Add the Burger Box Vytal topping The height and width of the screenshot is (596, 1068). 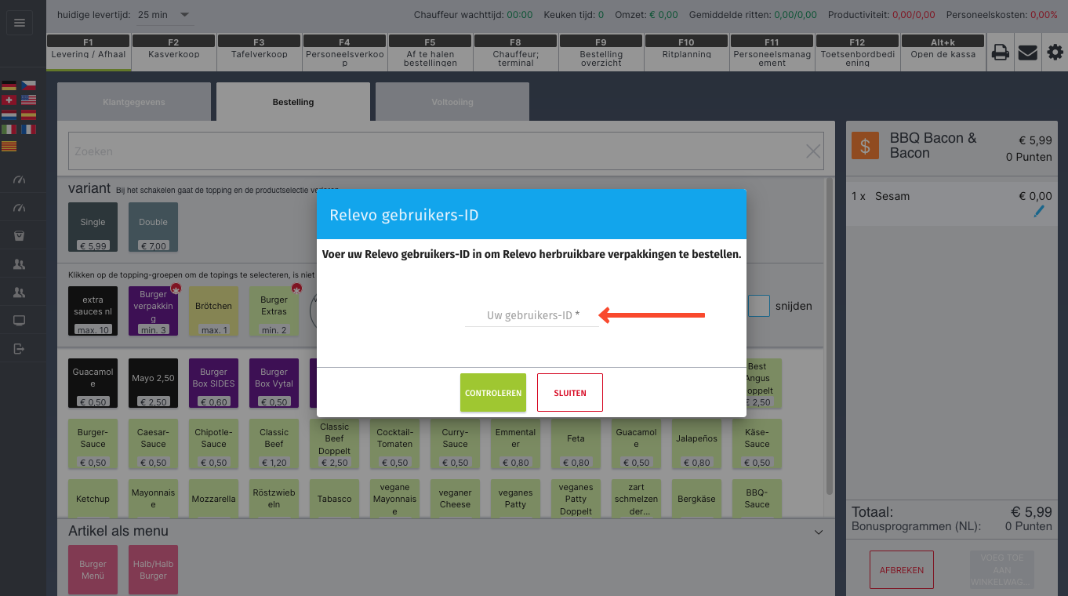274,383
